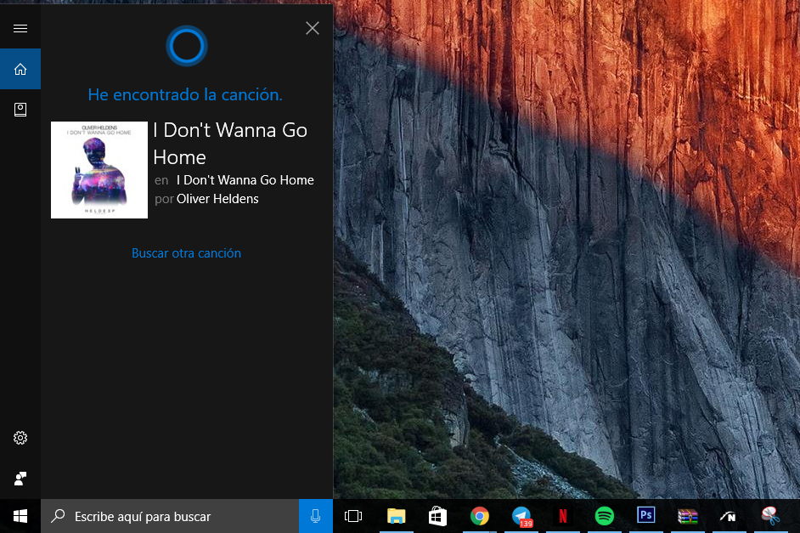Screen dimensions: 800x533
Task: Open song title I Don't Wanna Go Home
Action: click(230, 144)
